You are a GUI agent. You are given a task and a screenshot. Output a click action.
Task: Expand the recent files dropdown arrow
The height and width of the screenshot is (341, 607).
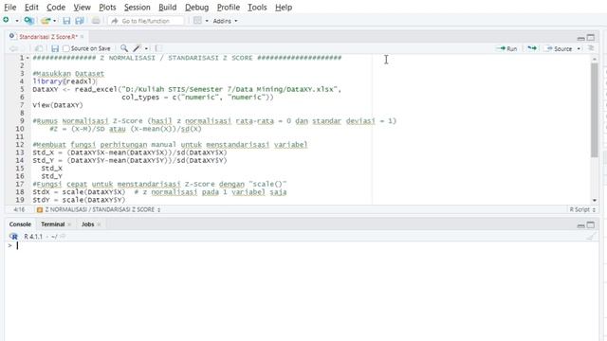55,21
